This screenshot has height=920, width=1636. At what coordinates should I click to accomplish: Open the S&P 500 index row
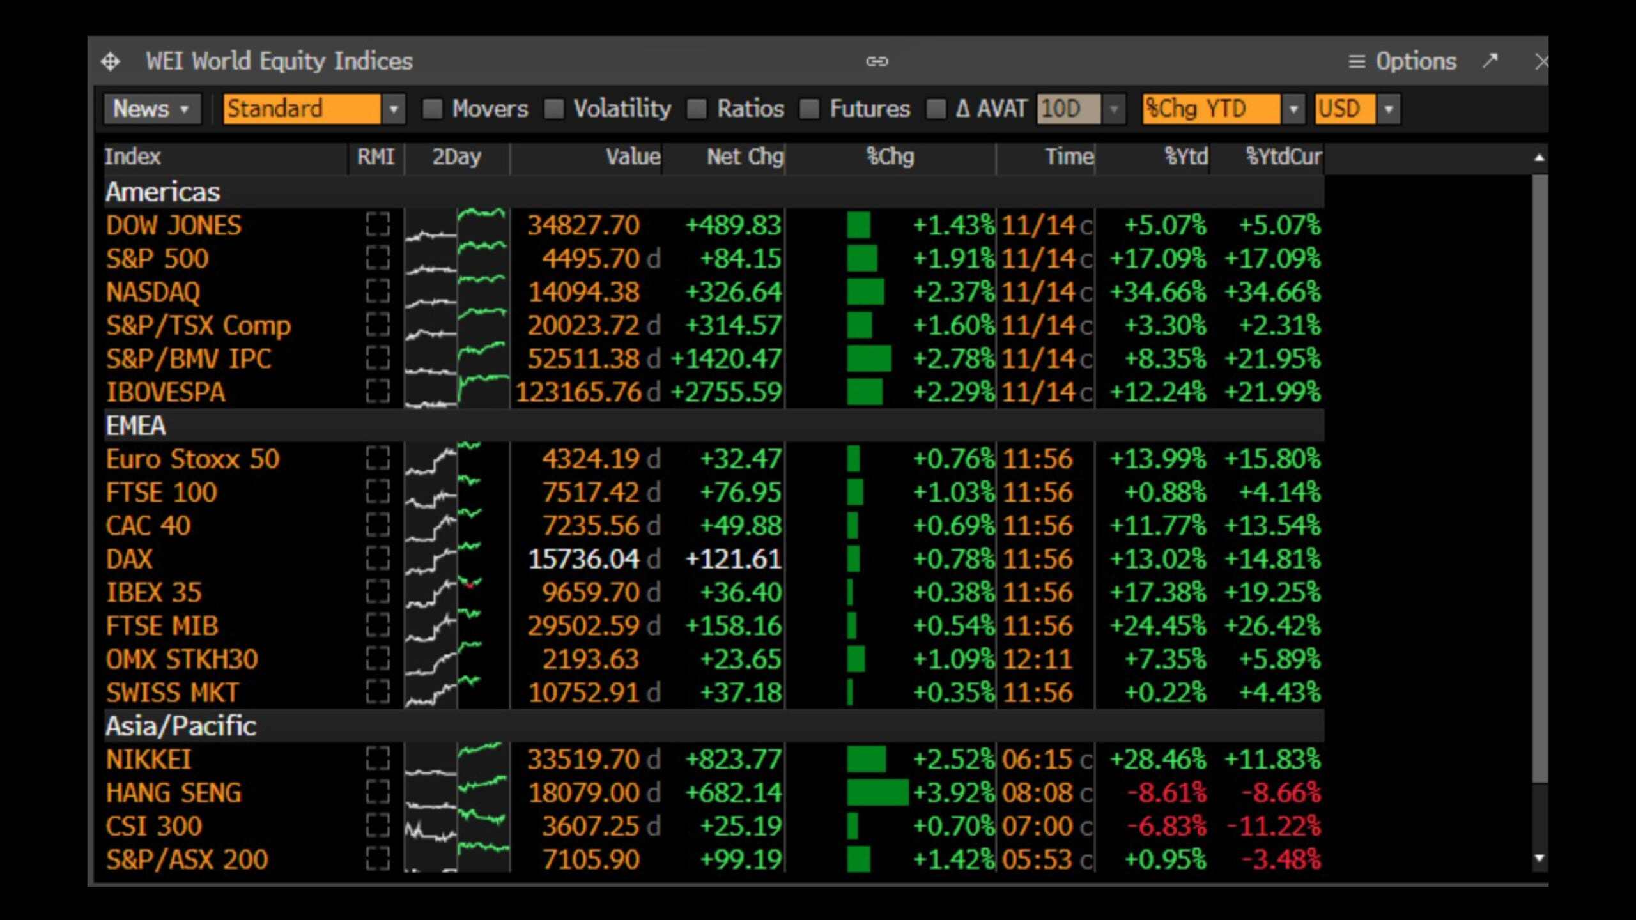click(157, 259)
